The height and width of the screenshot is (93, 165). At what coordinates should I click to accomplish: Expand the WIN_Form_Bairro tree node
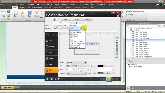[131, 32]
